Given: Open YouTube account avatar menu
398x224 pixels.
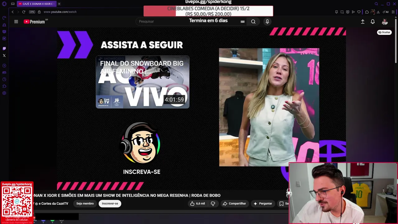Looking at the screenshot, I should 385,21.
